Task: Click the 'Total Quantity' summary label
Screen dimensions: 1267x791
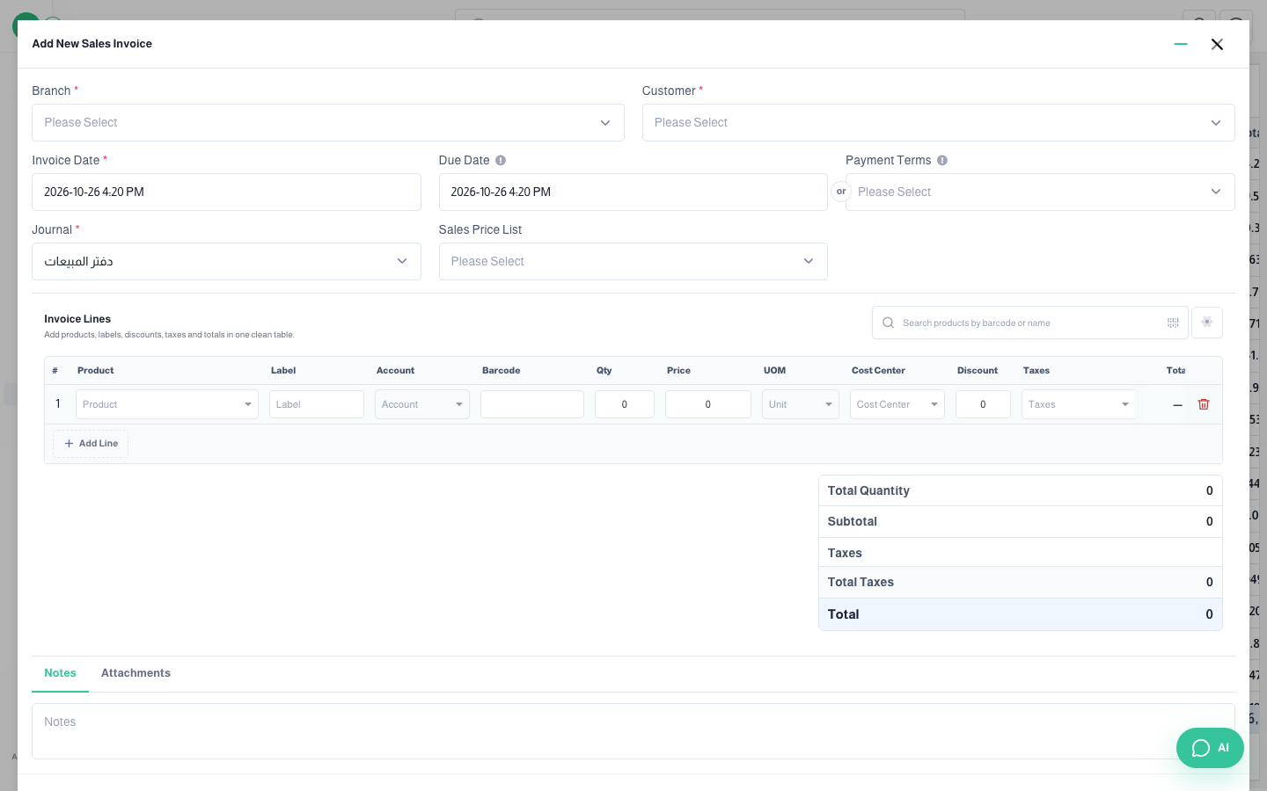Action: (868, 491)
